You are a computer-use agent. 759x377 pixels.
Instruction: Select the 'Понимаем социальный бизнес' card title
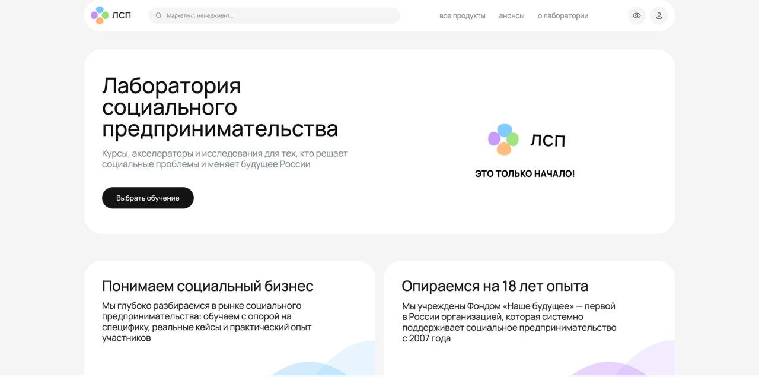point(208,286)
